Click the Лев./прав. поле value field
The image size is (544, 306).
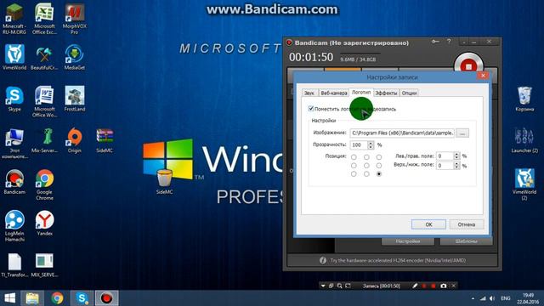pyautogui.click(x=445, y=156)
